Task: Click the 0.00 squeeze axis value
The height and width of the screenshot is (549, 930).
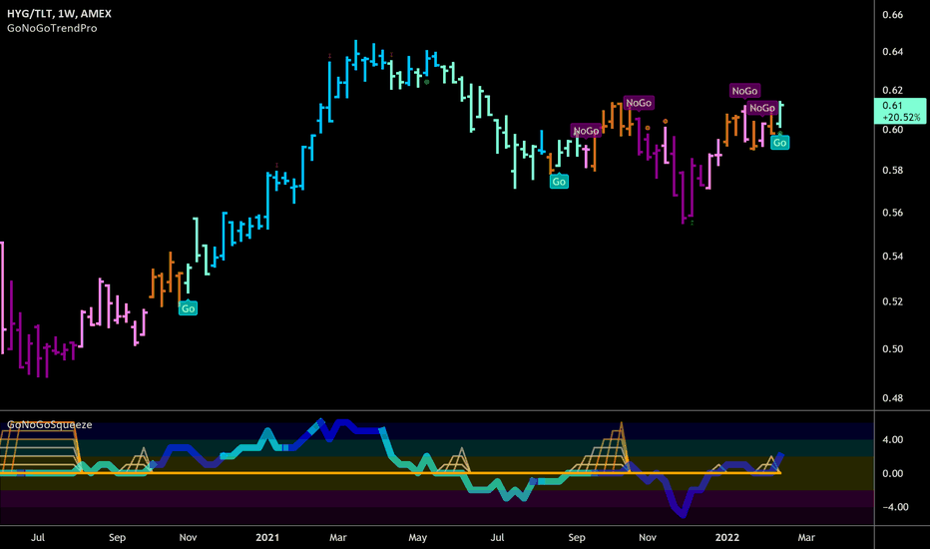Action: tap(893, 473)
